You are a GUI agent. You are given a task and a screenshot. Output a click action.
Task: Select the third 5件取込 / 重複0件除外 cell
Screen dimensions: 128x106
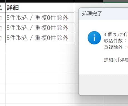(x=40, y=38)
